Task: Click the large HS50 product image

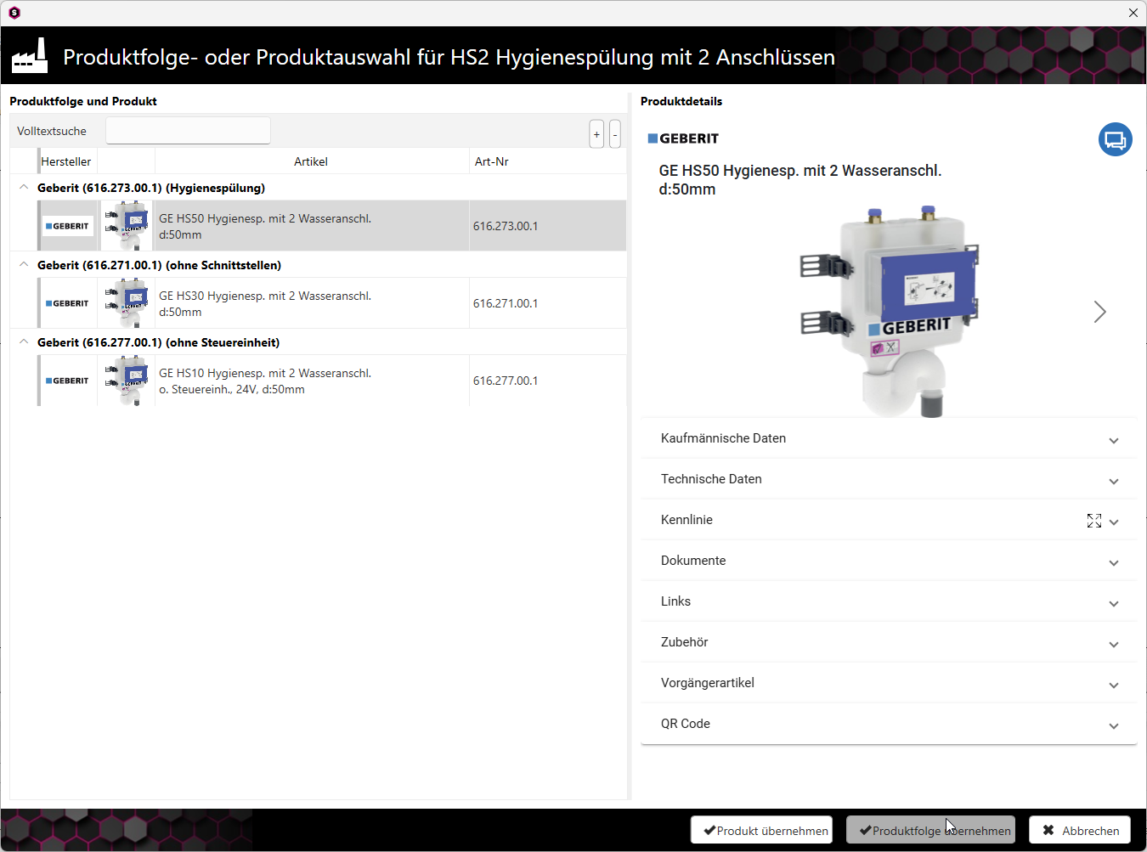Action: click(x=889, y=311)
